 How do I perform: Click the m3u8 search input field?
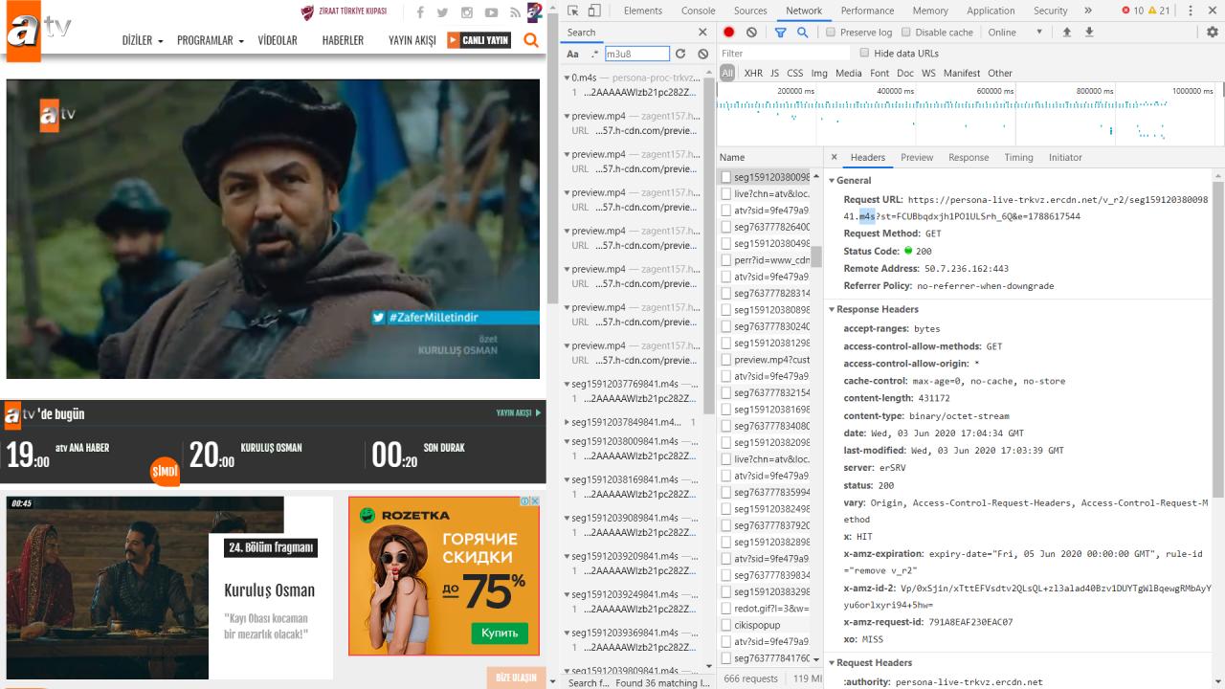coord(636,55)
